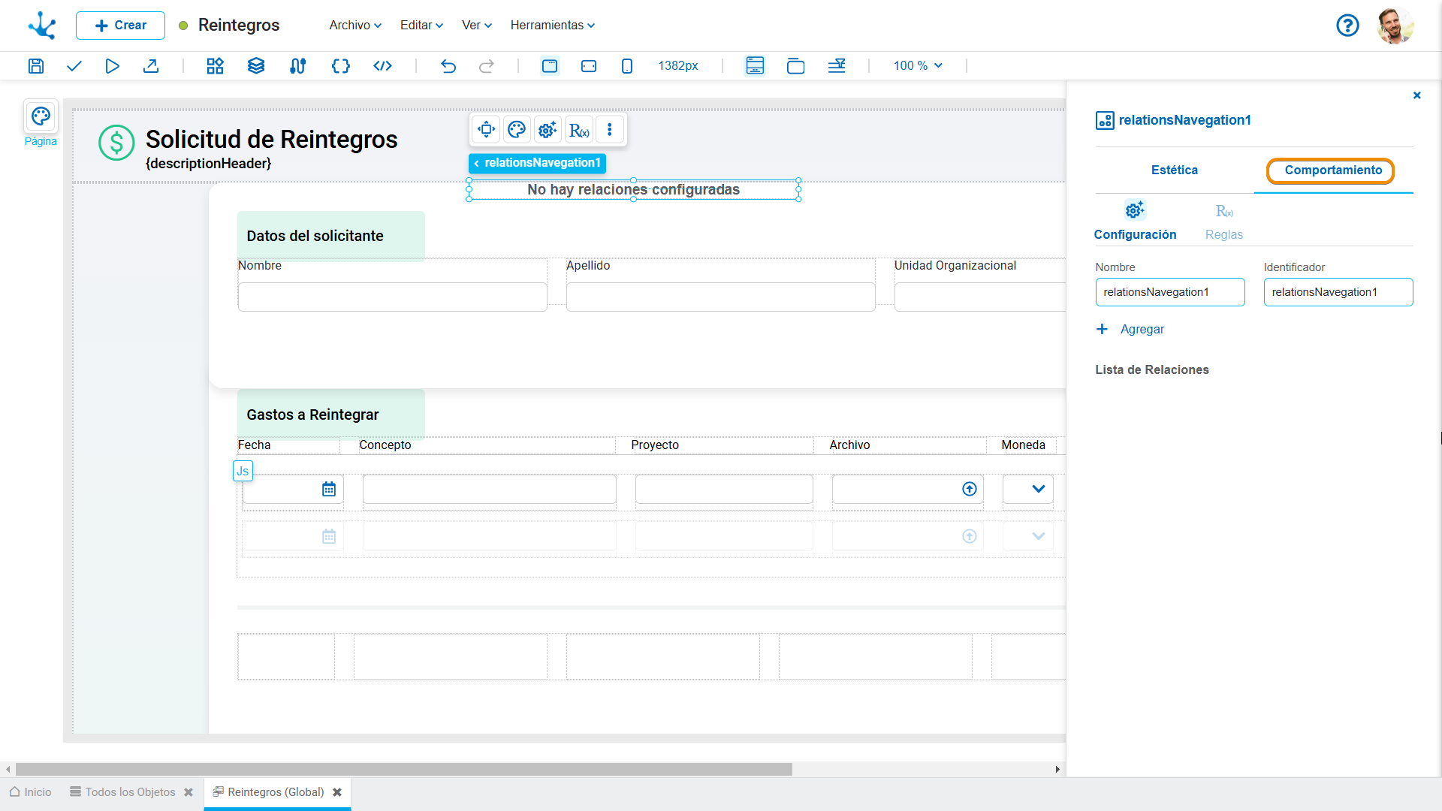Open the element configuration gear icon
Viewport: 1442px width, 811px height.
[548, 130]
